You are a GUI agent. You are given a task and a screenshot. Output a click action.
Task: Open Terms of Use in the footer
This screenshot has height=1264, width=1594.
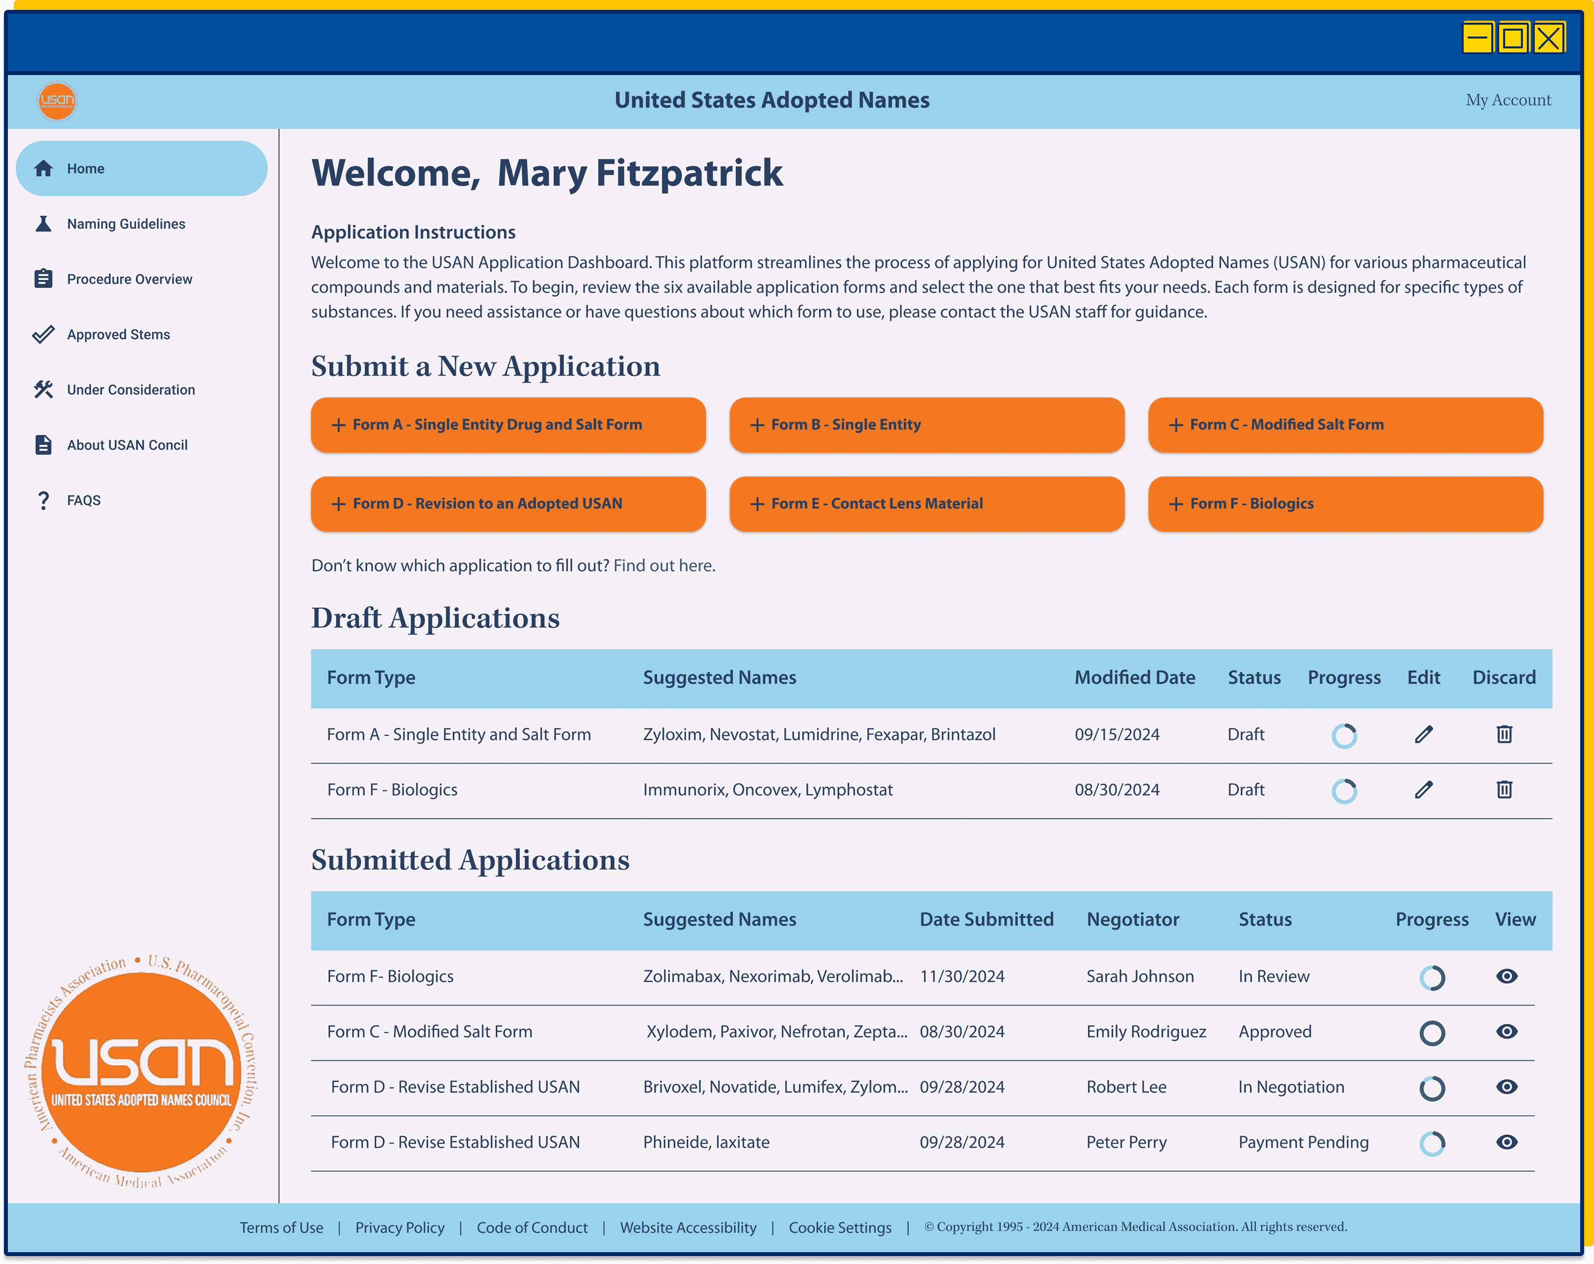click(281, 1228)
